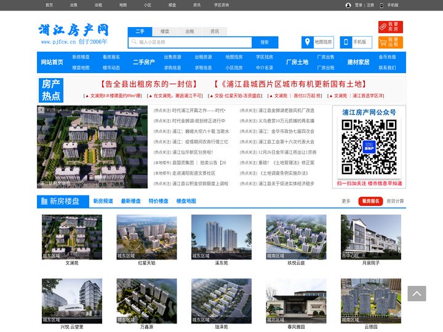
Task: Open 学区咨询 in the top gray bar
Action: tap(221, 5)
